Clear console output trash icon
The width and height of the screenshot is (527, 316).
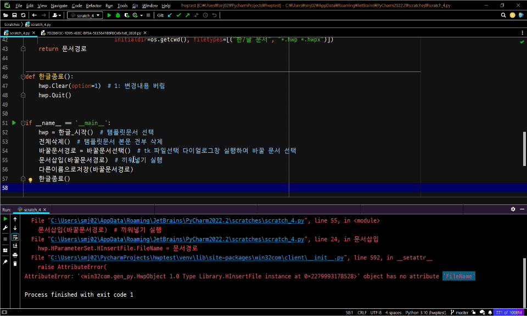tap(15, 264)
